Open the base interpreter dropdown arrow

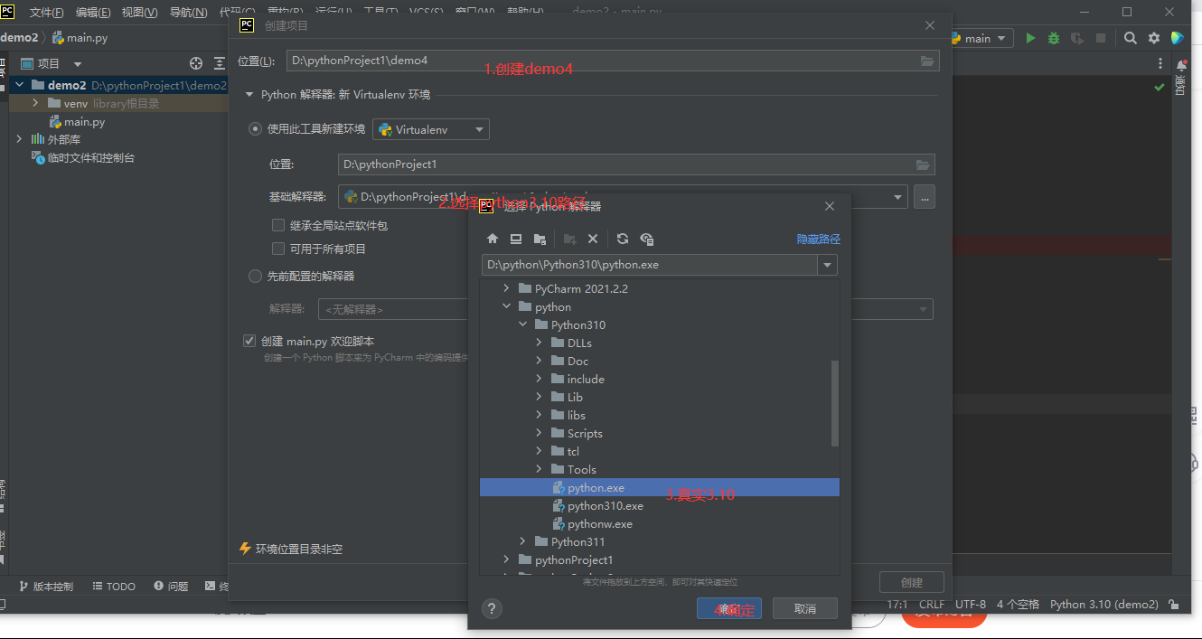(x=898, y=196)
